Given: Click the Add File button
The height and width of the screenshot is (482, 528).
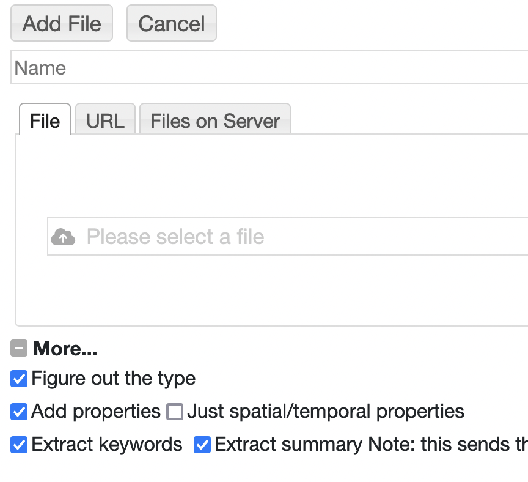Looking at the screenshot, I should pyautogui.click(x=62, y=24).
